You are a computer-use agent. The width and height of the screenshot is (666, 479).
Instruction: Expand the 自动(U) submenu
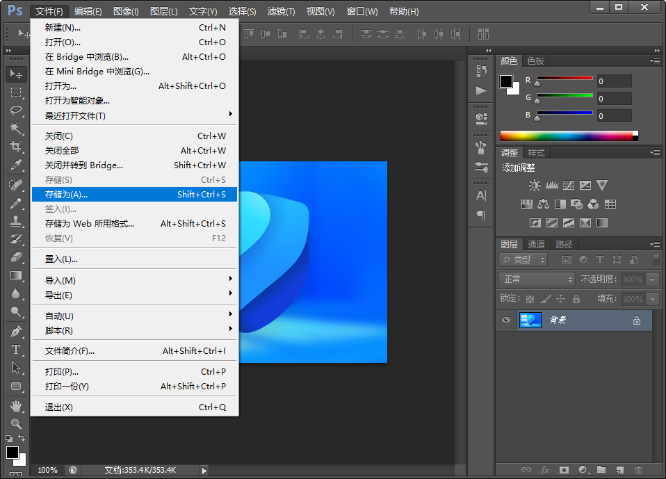[135, 316]
